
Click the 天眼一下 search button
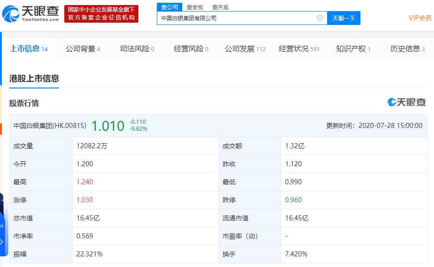pyautogui.click(x=344, y=18)
